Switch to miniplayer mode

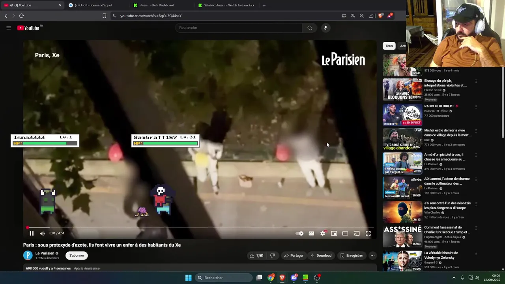(334, 234)
